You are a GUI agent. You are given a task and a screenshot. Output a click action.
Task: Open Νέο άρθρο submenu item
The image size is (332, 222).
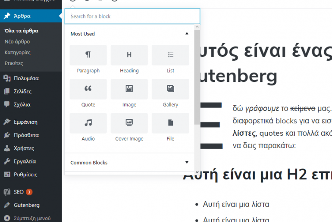tap(17, 41)
